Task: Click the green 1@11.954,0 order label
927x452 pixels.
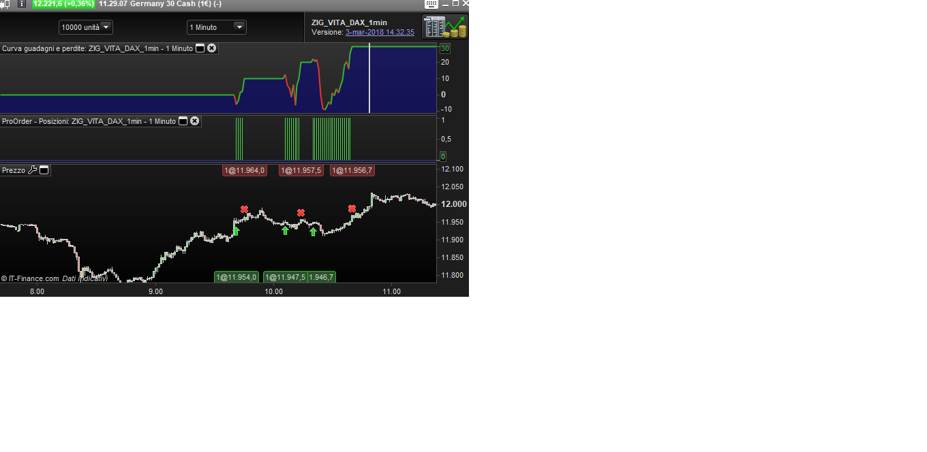Action: [x=237, y=277]
